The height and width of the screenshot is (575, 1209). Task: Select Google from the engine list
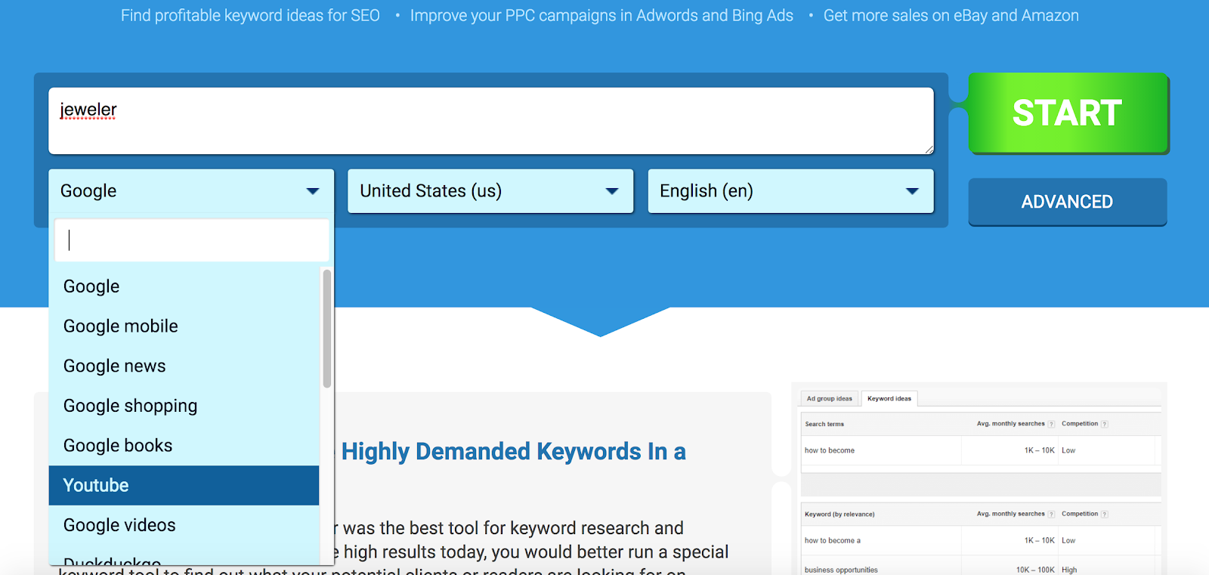tap(184, 286)
